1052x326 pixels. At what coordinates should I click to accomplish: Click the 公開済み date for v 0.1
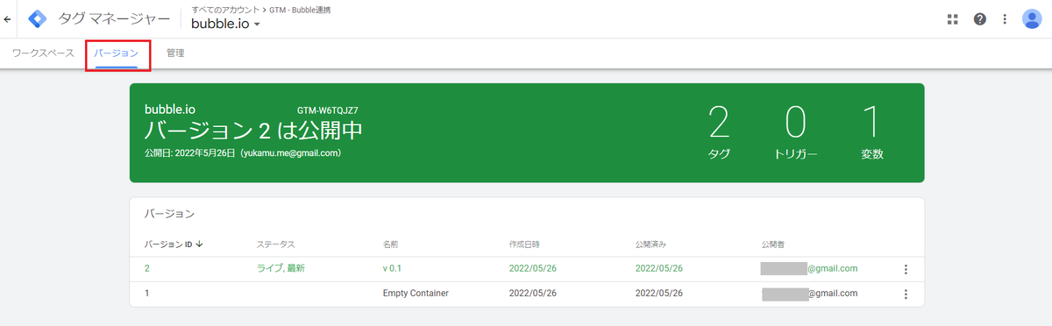coord(658,268)
